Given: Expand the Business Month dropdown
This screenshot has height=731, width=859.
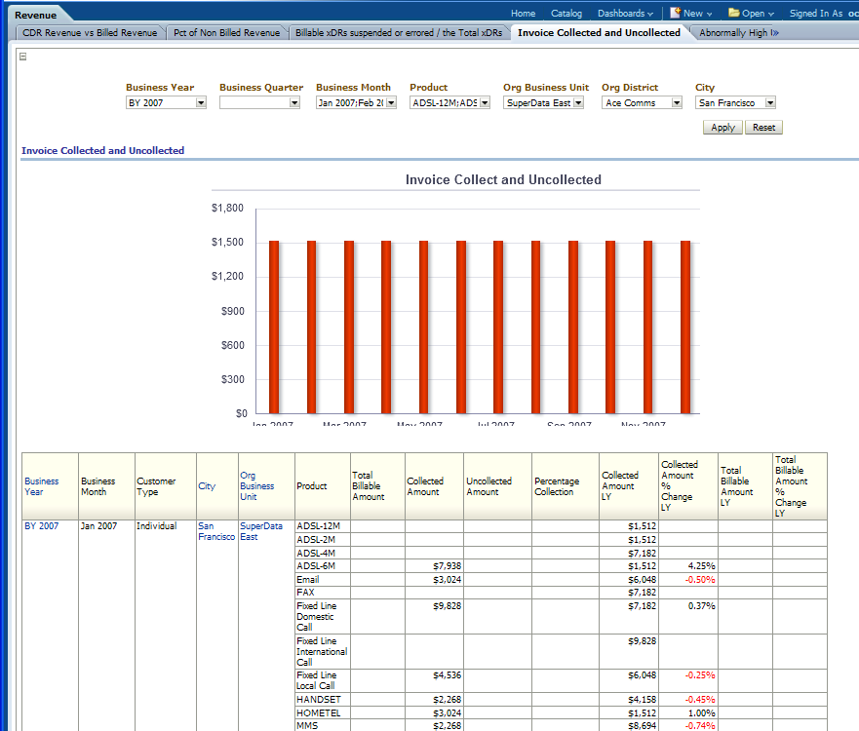Looking at the screenshot, I should pos(391,102).
